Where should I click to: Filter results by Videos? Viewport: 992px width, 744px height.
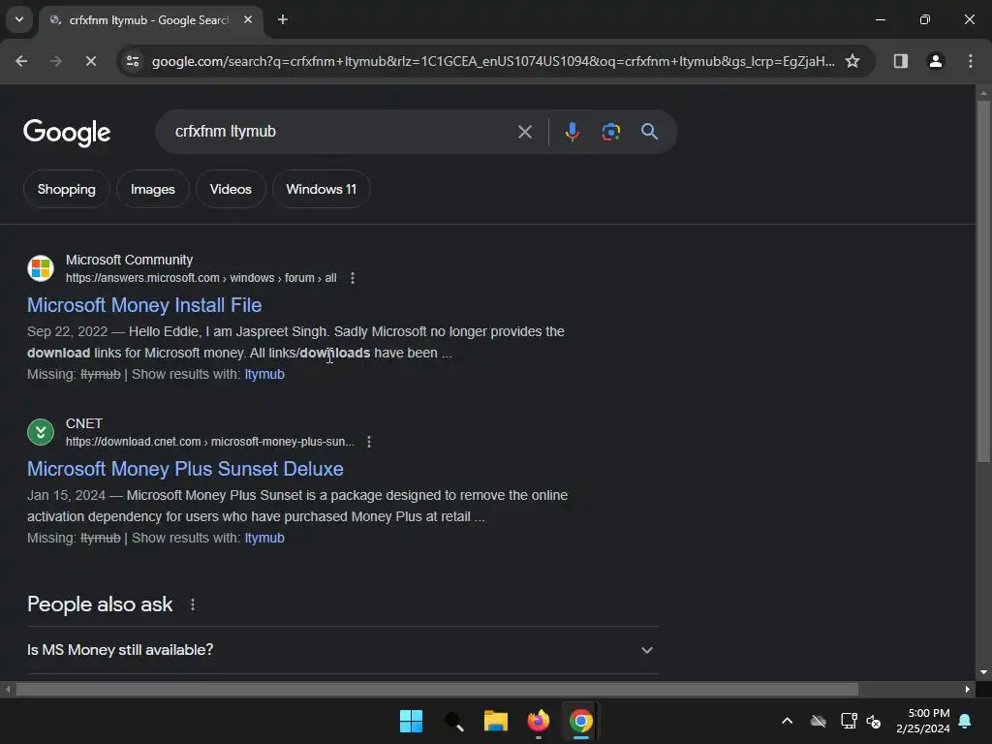[231, 189]
